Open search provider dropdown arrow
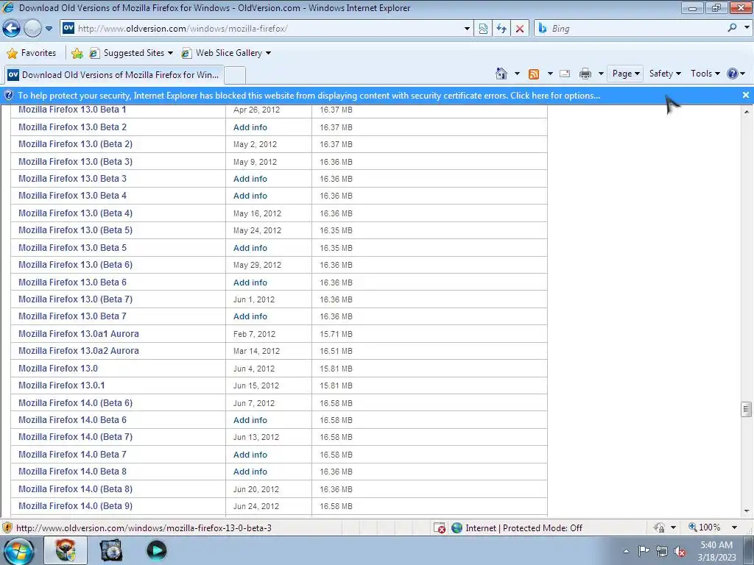This screenshot has width=754, height=565. (x=747, y=28)
